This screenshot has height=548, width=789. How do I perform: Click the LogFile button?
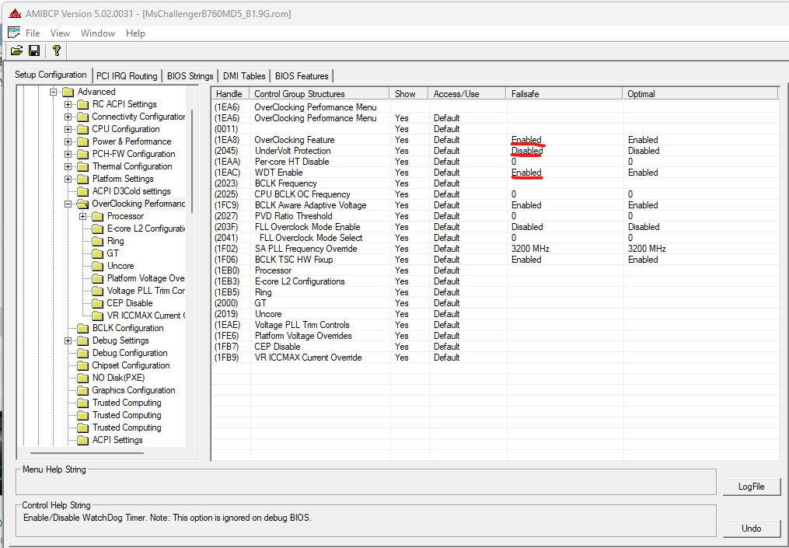click(751, 487)
